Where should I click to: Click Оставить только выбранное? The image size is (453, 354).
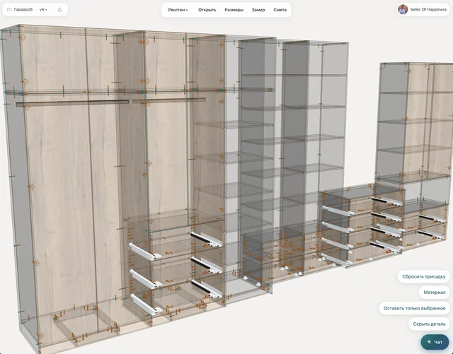(x=415, y=308)
